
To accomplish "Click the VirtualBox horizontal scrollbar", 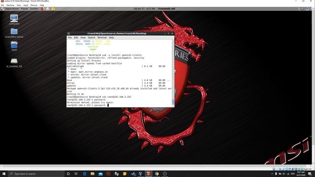I will click(156, 166).
